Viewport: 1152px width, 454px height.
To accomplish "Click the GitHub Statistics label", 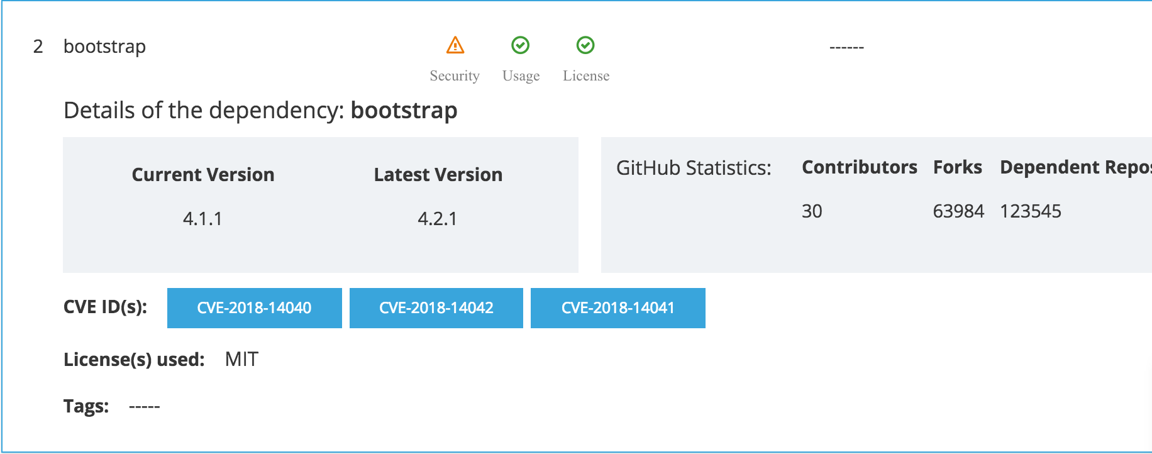I will 694,168.
